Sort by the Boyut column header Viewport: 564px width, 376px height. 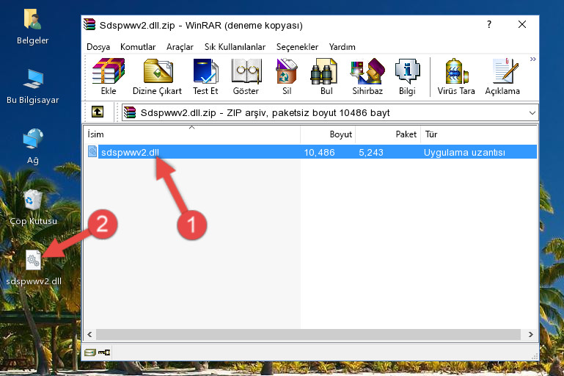328,134
